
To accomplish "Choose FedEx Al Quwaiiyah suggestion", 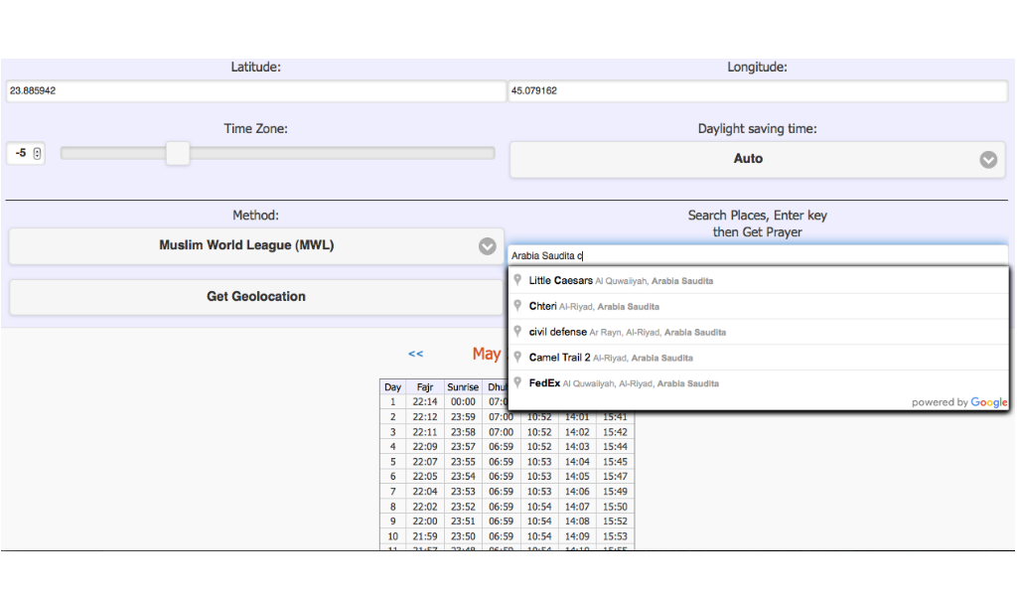I will tap(758, 383).
